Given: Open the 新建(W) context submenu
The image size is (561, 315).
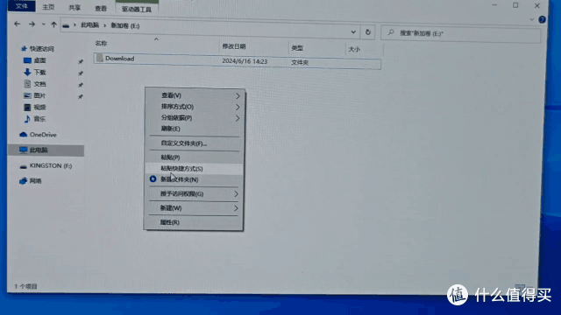Looking at the screenshot, I should [x=194, y=208].
